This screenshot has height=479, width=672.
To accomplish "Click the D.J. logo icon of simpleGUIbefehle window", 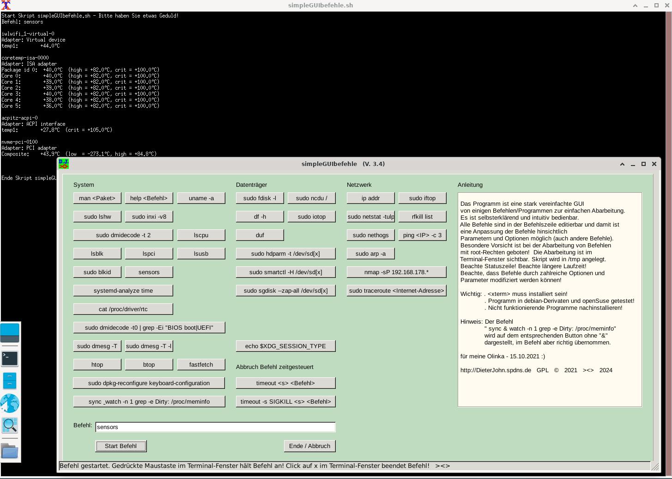I will [64, 164].
